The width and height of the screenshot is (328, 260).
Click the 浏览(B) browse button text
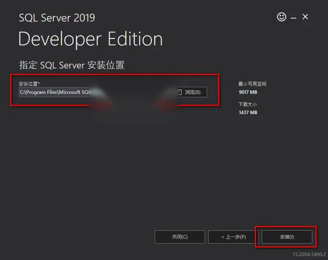click(193, 92)
